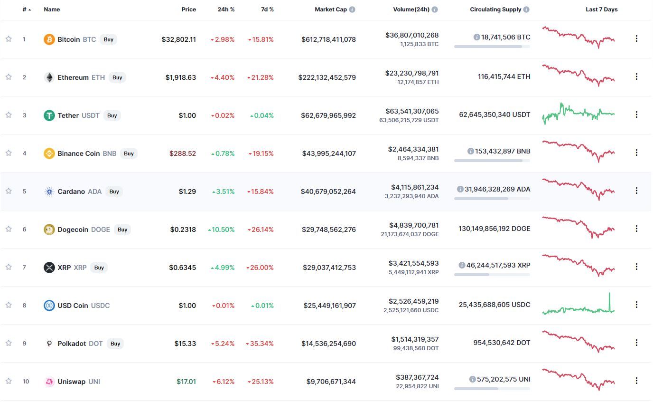Toggle the watchlist star for Tether
This screenshot has height=402, width=653.
tap(9, 115)
